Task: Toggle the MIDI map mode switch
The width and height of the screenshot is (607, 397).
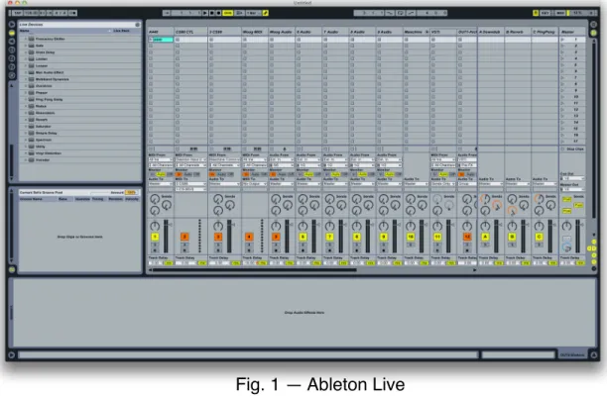Action: (x=560, y=13)
